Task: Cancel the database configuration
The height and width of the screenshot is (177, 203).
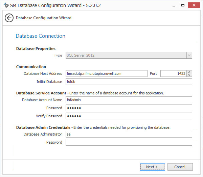Action: [180, 167]
